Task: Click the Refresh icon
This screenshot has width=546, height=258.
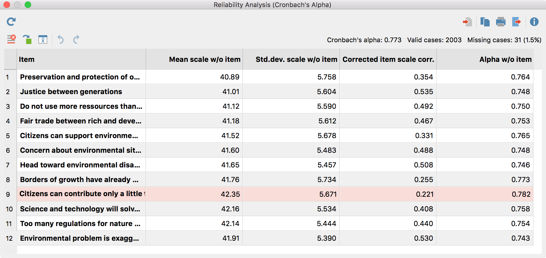Action: point(11,22)
